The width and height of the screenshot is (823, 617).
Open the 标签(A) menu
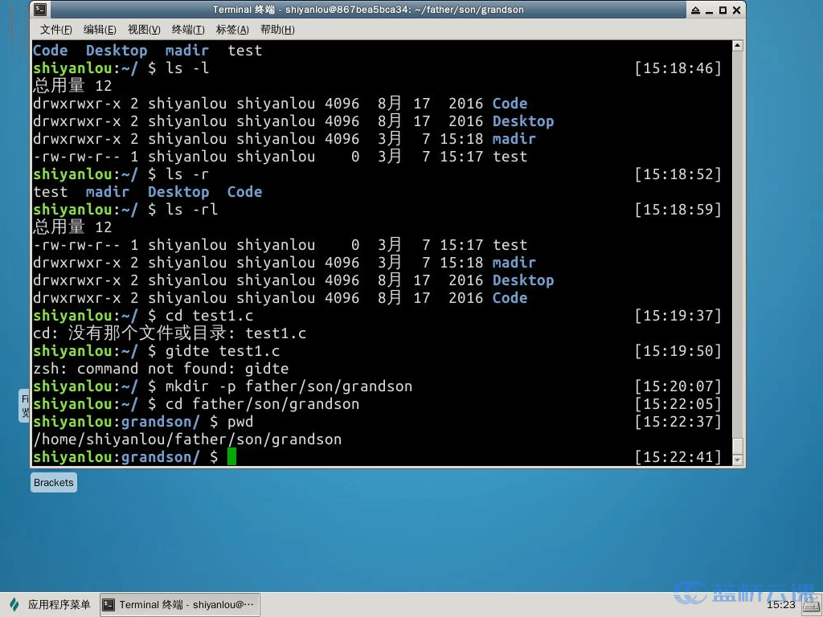coord(232,30)
